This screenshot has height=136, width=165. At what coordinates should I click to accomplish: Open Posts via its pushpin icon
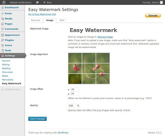(x=2, y=14)
